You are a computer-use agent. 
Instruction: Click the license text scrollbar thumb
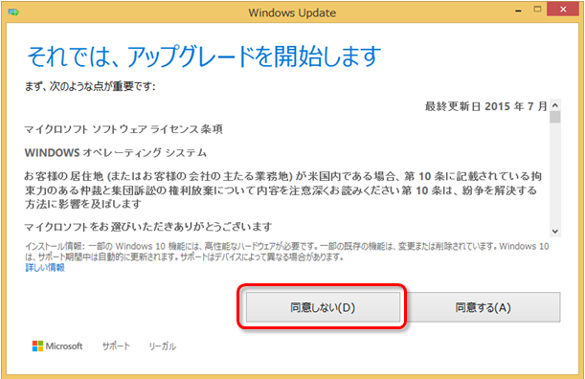click(555, 117)
